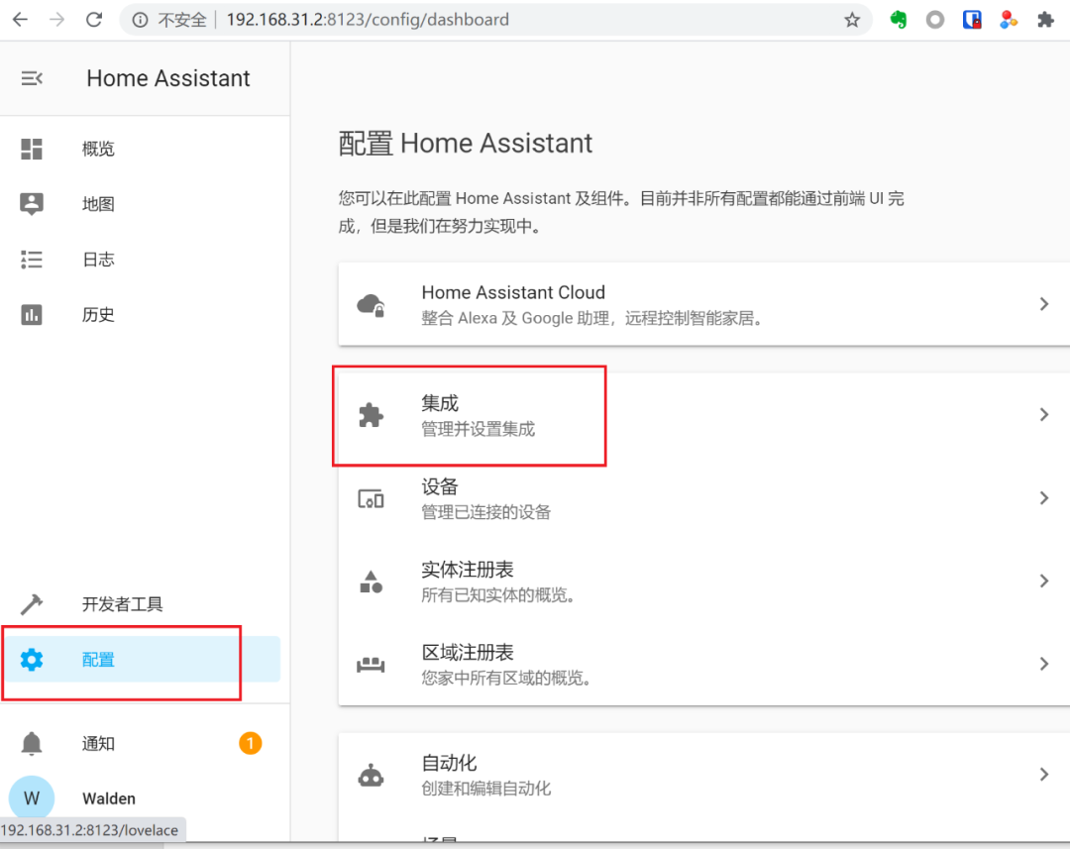Click the logbook list icon
The image size is (1070, 849).
32,260
